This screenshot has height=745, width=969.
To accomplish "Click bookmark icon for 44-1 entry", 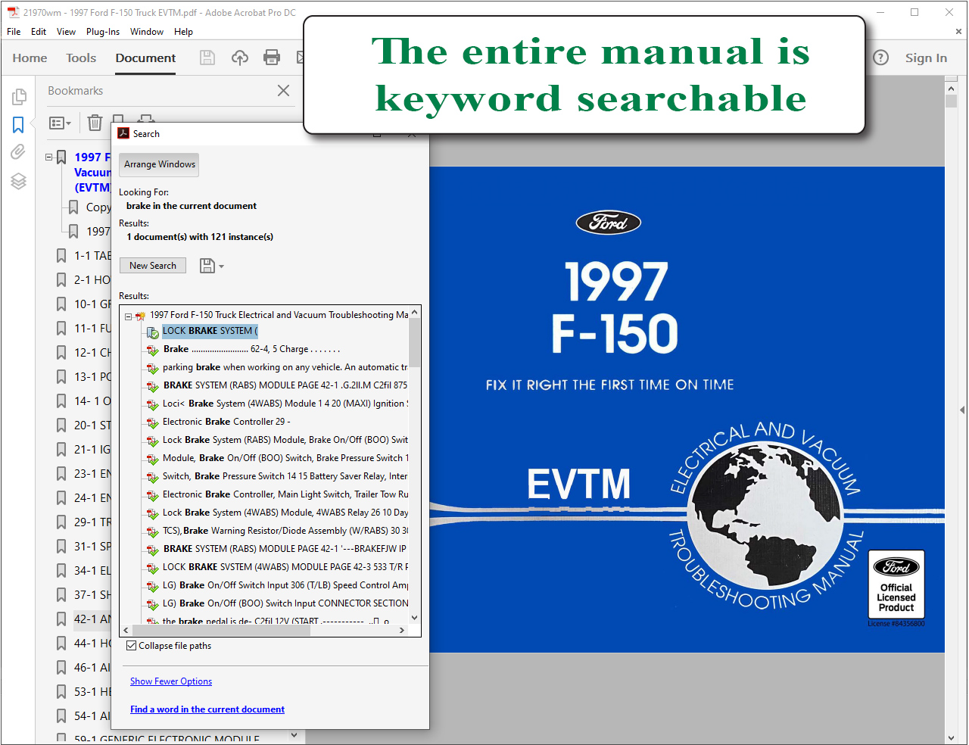I will pos(61,644).
